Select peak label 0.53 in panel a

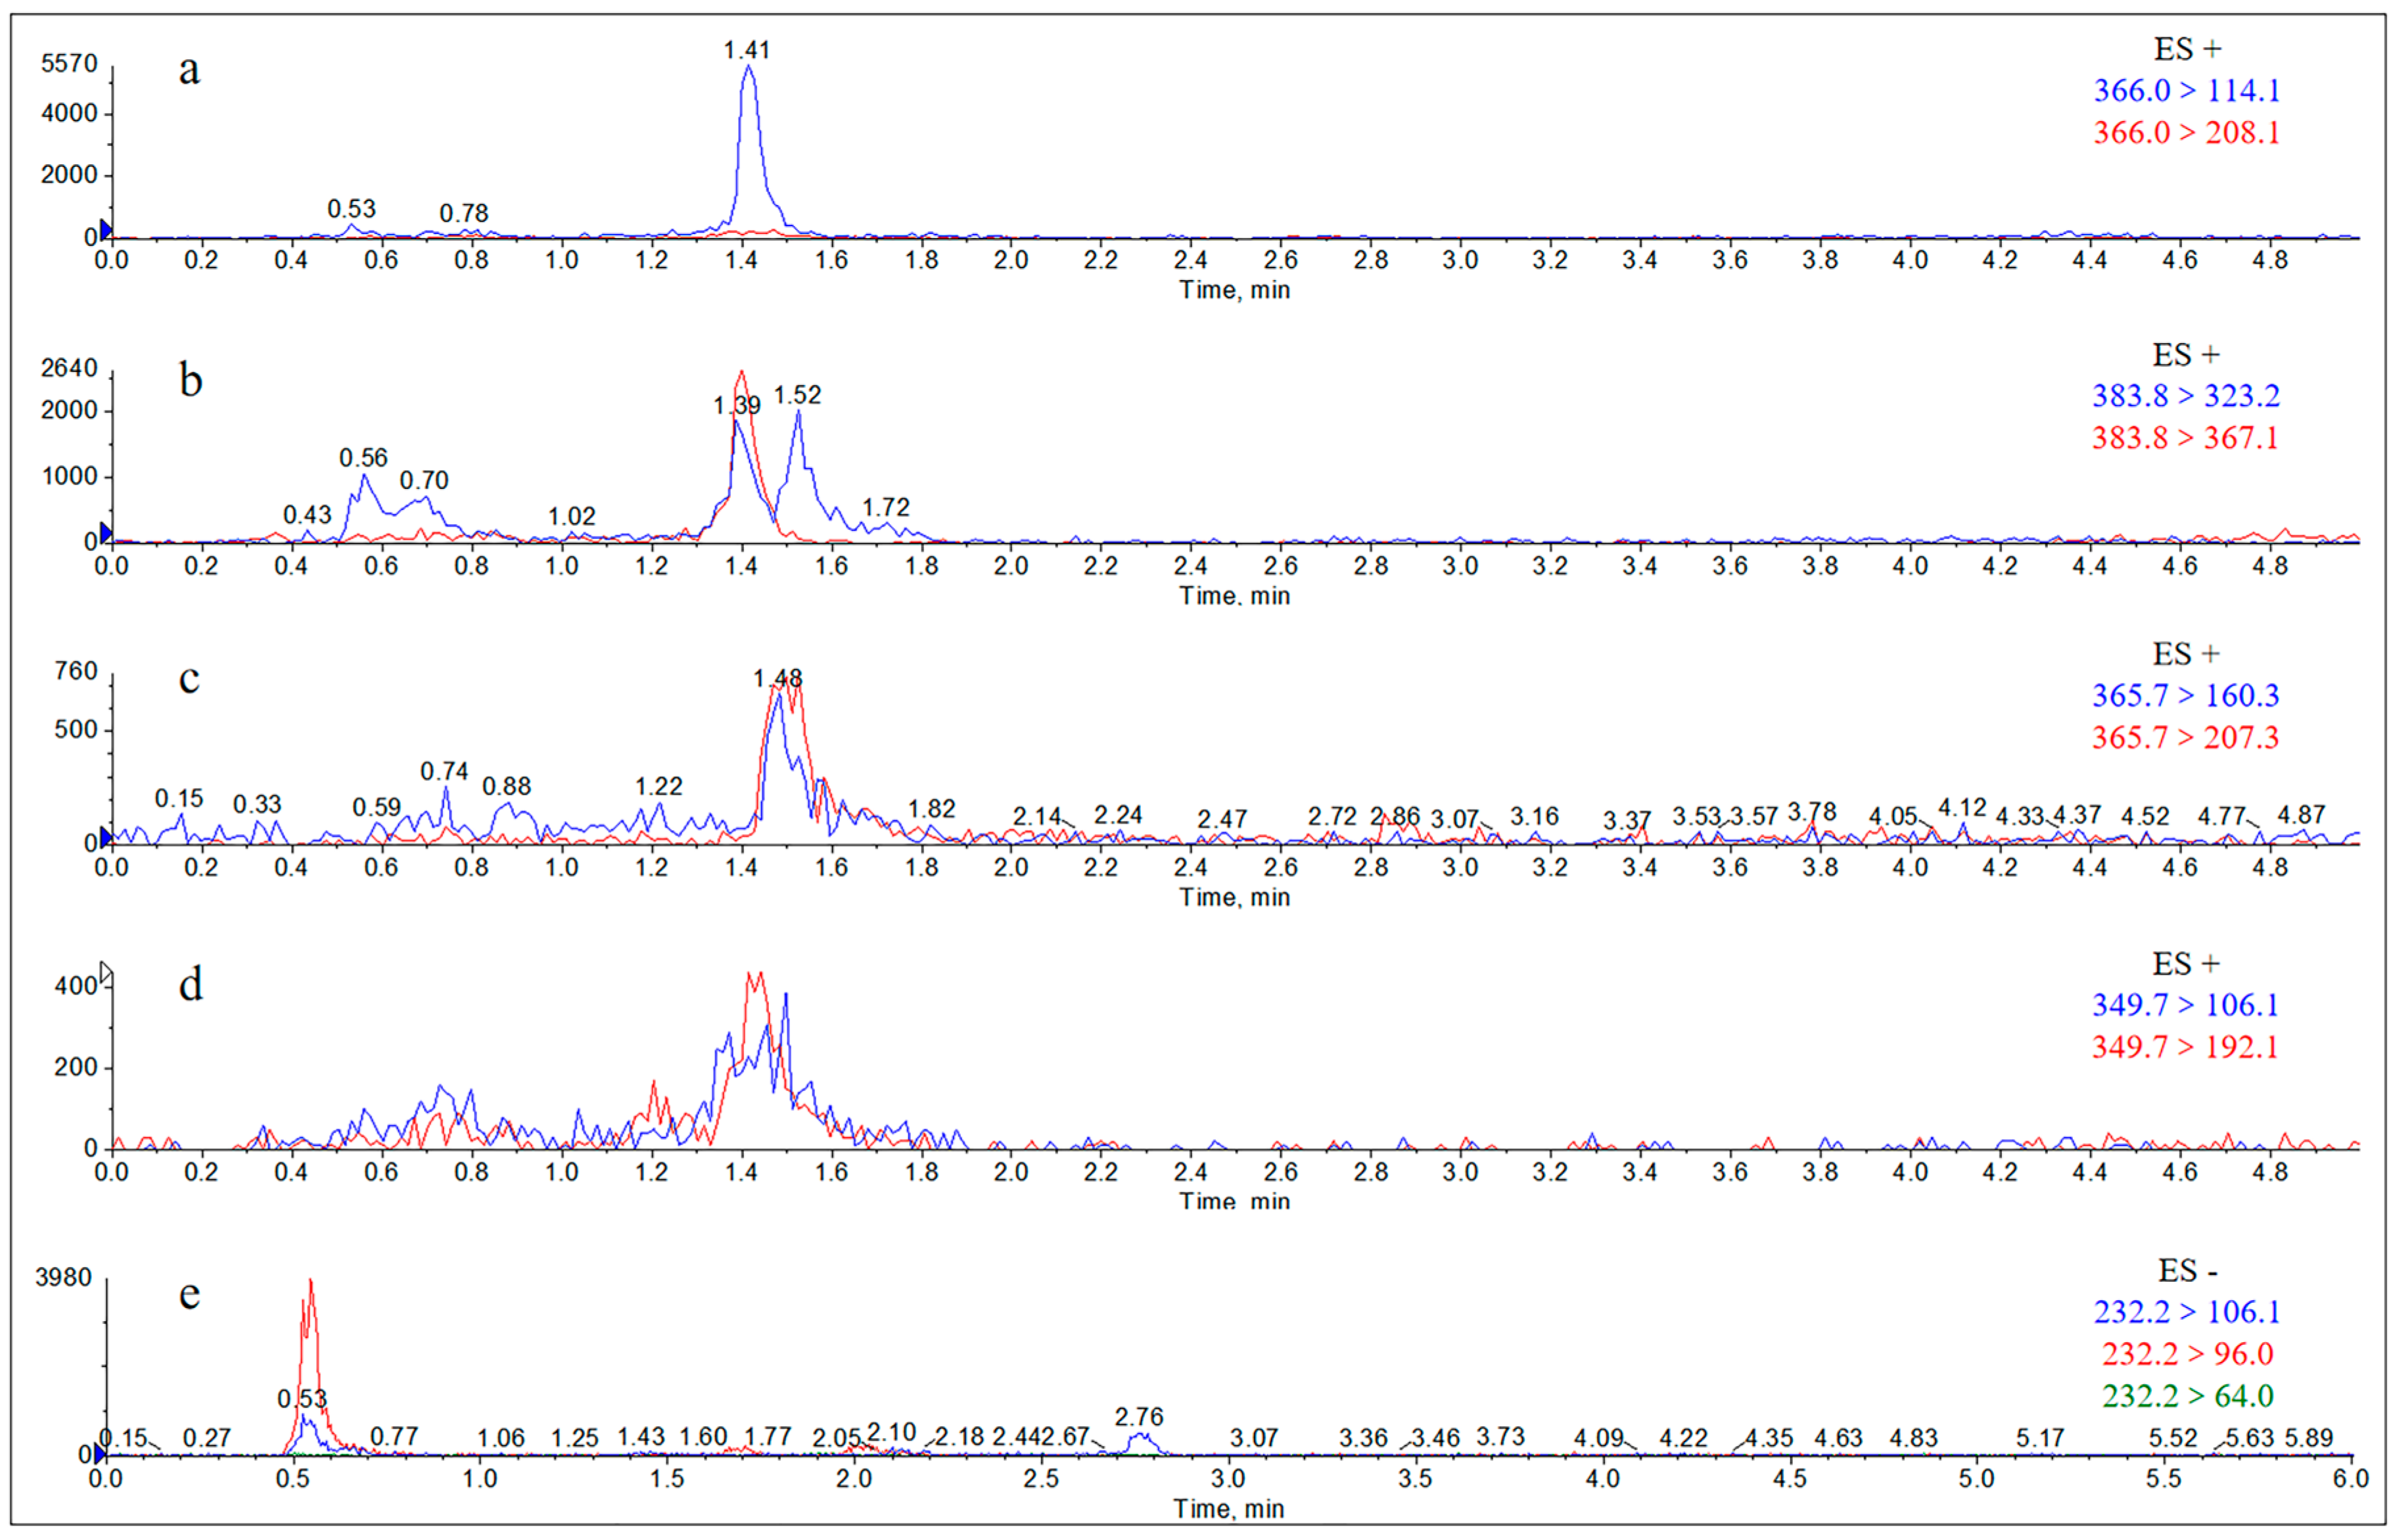point(351,209)
